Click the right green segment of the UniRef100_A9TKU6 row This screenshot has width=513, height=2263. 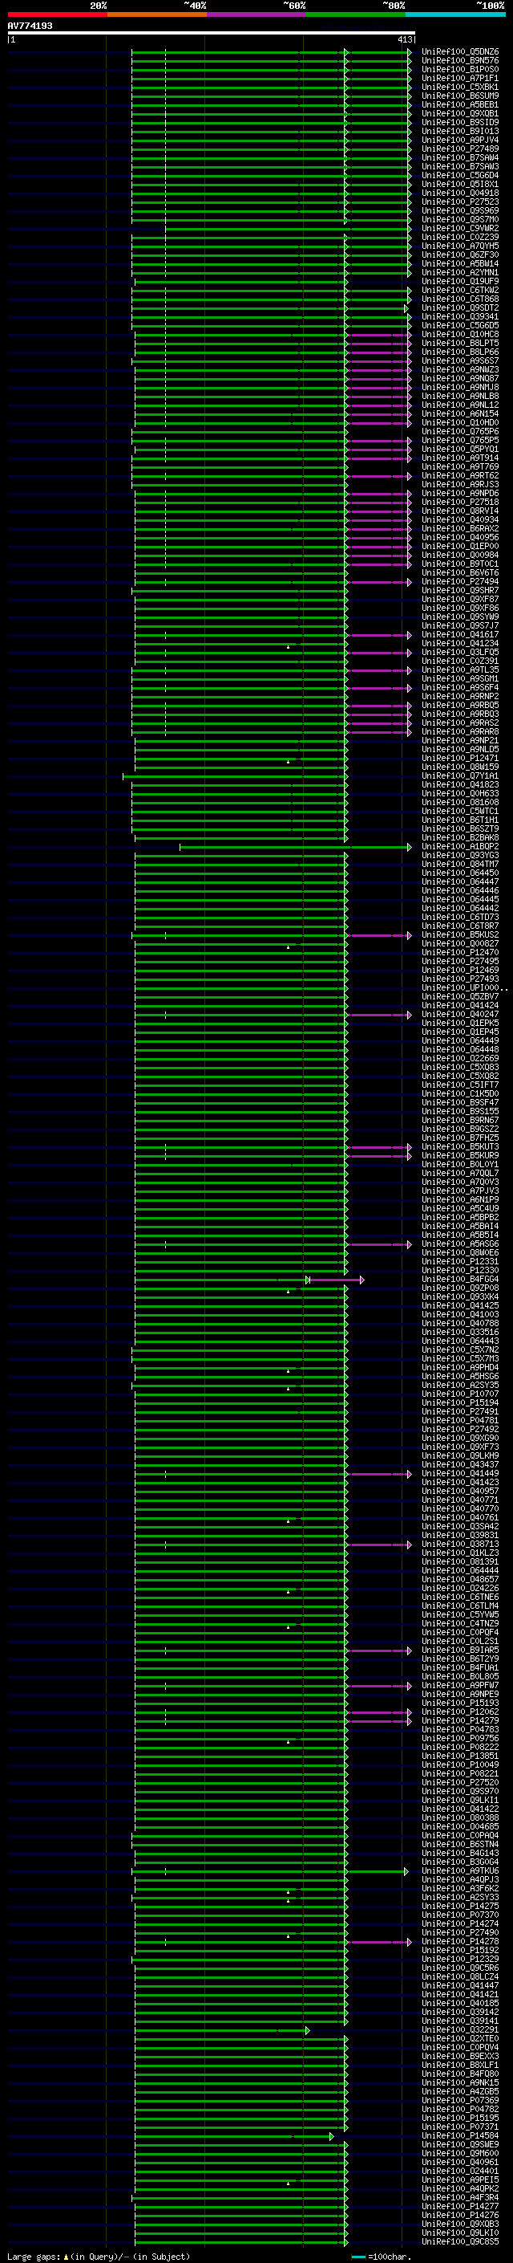pyautogui.click(x=378, y=1871)
